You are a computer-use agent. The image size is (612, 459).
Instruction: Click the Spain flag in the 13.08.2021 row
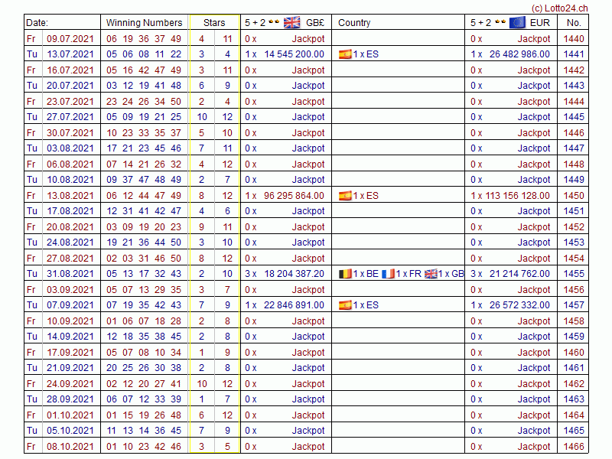tap(344, 196)
